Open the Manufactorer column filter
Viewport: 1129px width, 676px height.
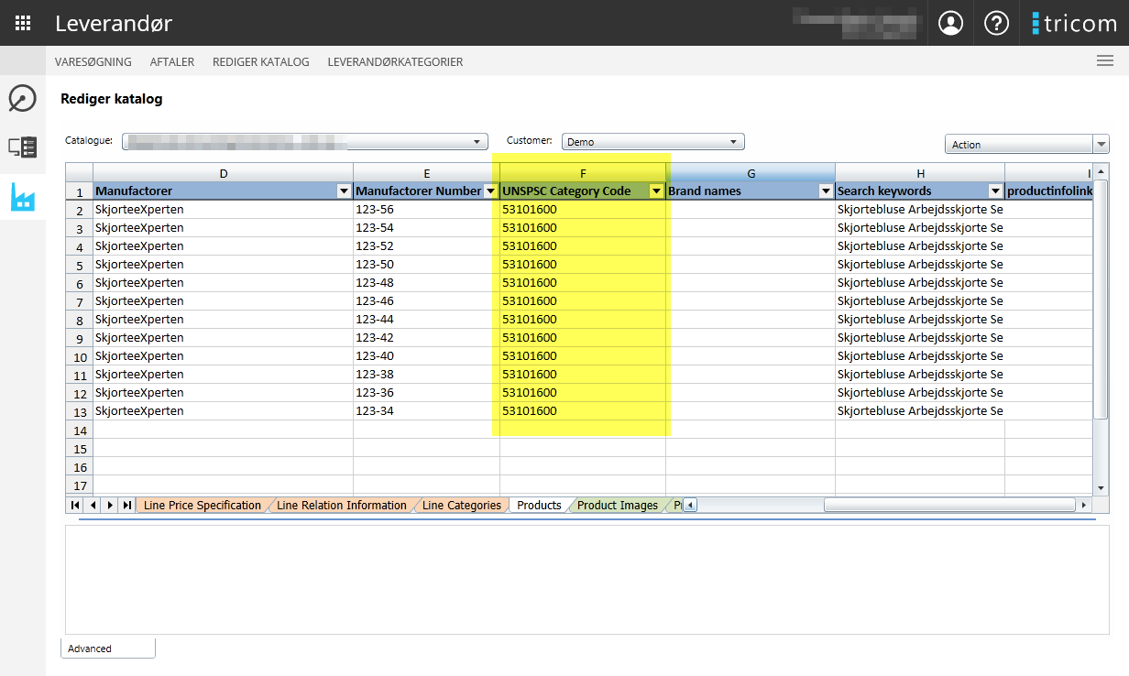pyautogui.click(x=344, y=191)
